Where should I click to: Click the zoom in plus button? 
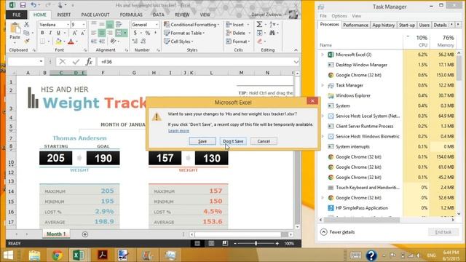[277, 243]
